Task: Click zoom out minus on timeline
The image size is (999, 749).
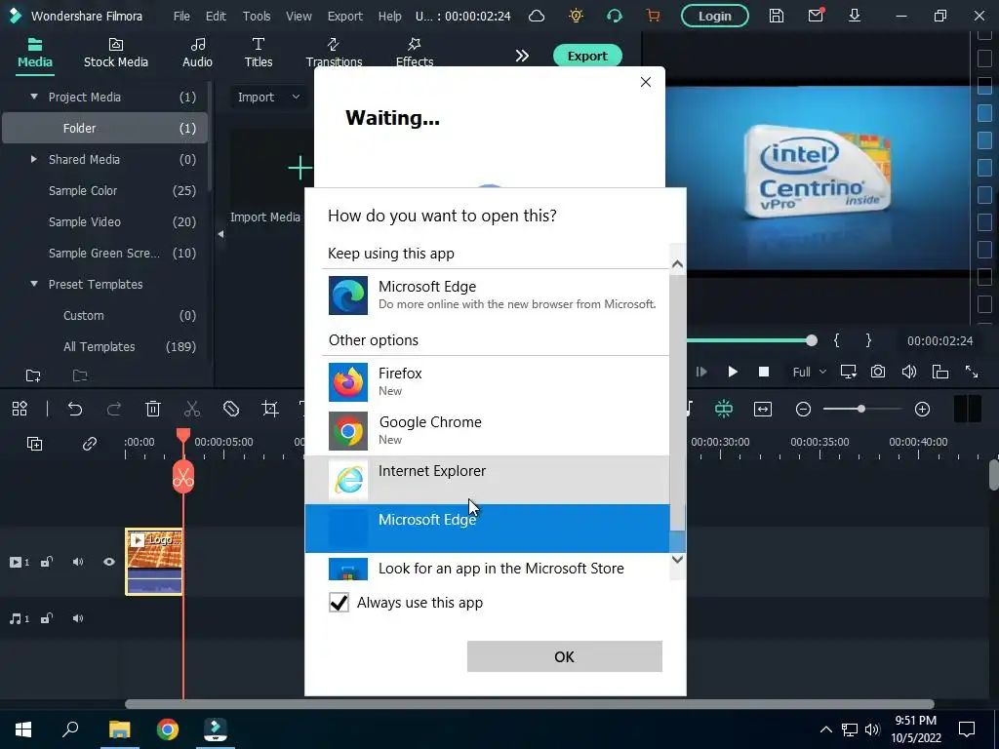Action: tap(804, 409)
